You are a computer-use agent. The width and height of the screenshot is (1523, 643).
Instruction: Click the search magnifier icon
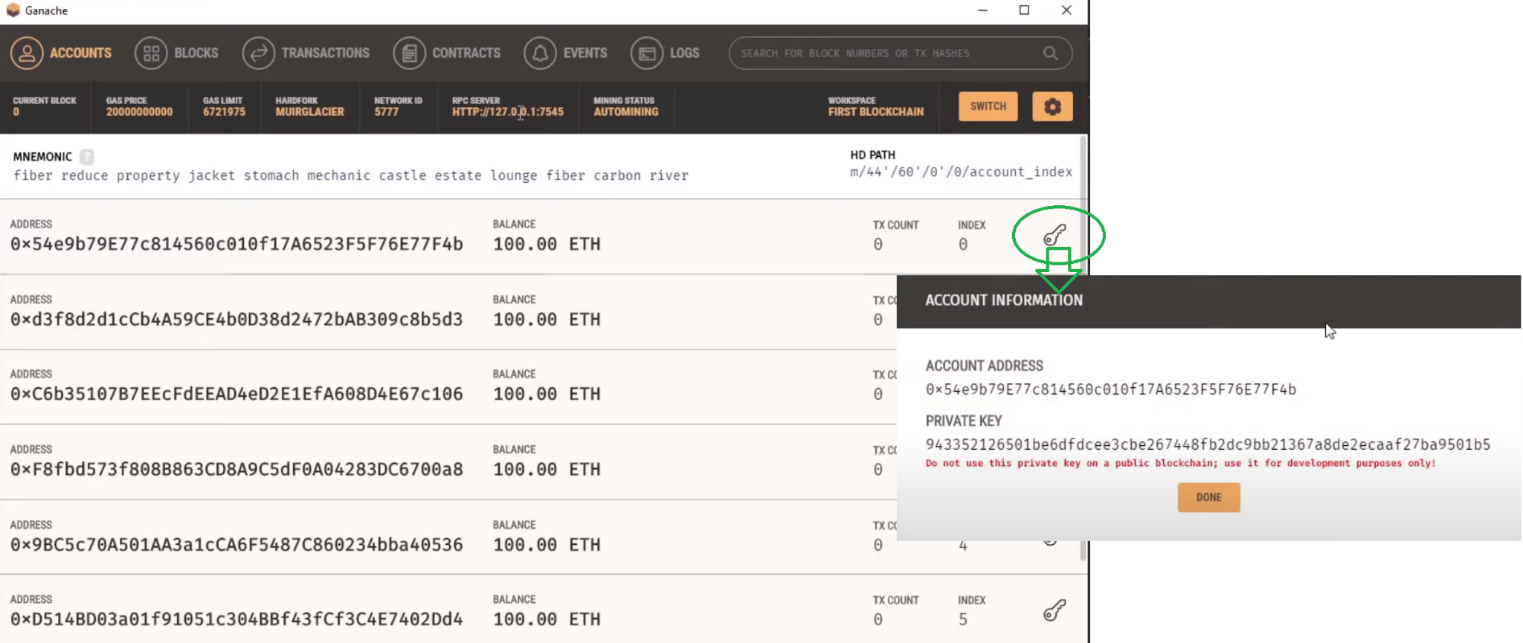pyautogui.click(x=1050, y=54)
